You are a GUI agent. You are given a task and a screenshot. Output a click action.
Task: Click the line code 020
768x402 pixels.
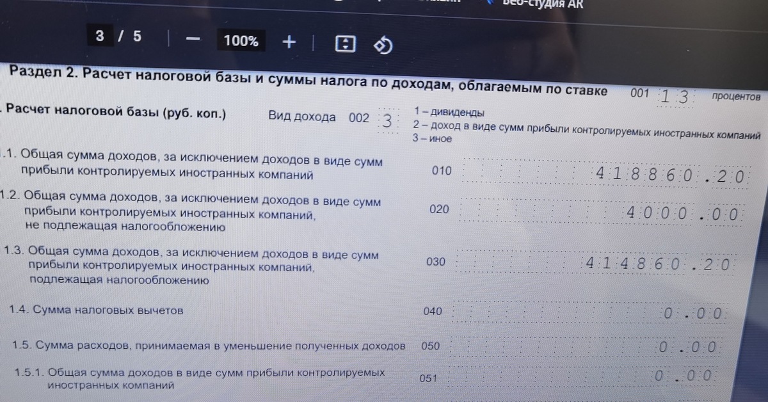point(439,209)
